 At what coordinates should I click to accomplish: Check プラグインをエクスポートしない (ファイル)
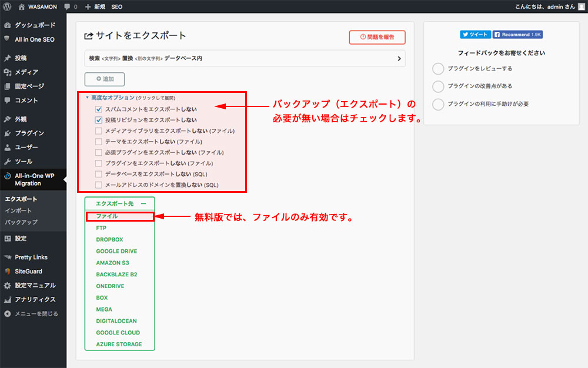pos(99,163)
